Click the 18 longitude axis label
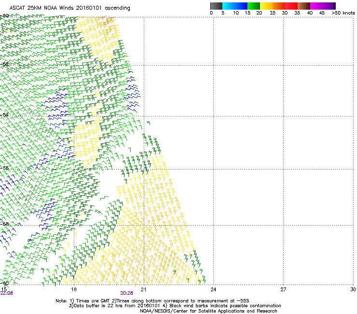Viewport: 357px width, 314px height. click(x=74, y=289)
